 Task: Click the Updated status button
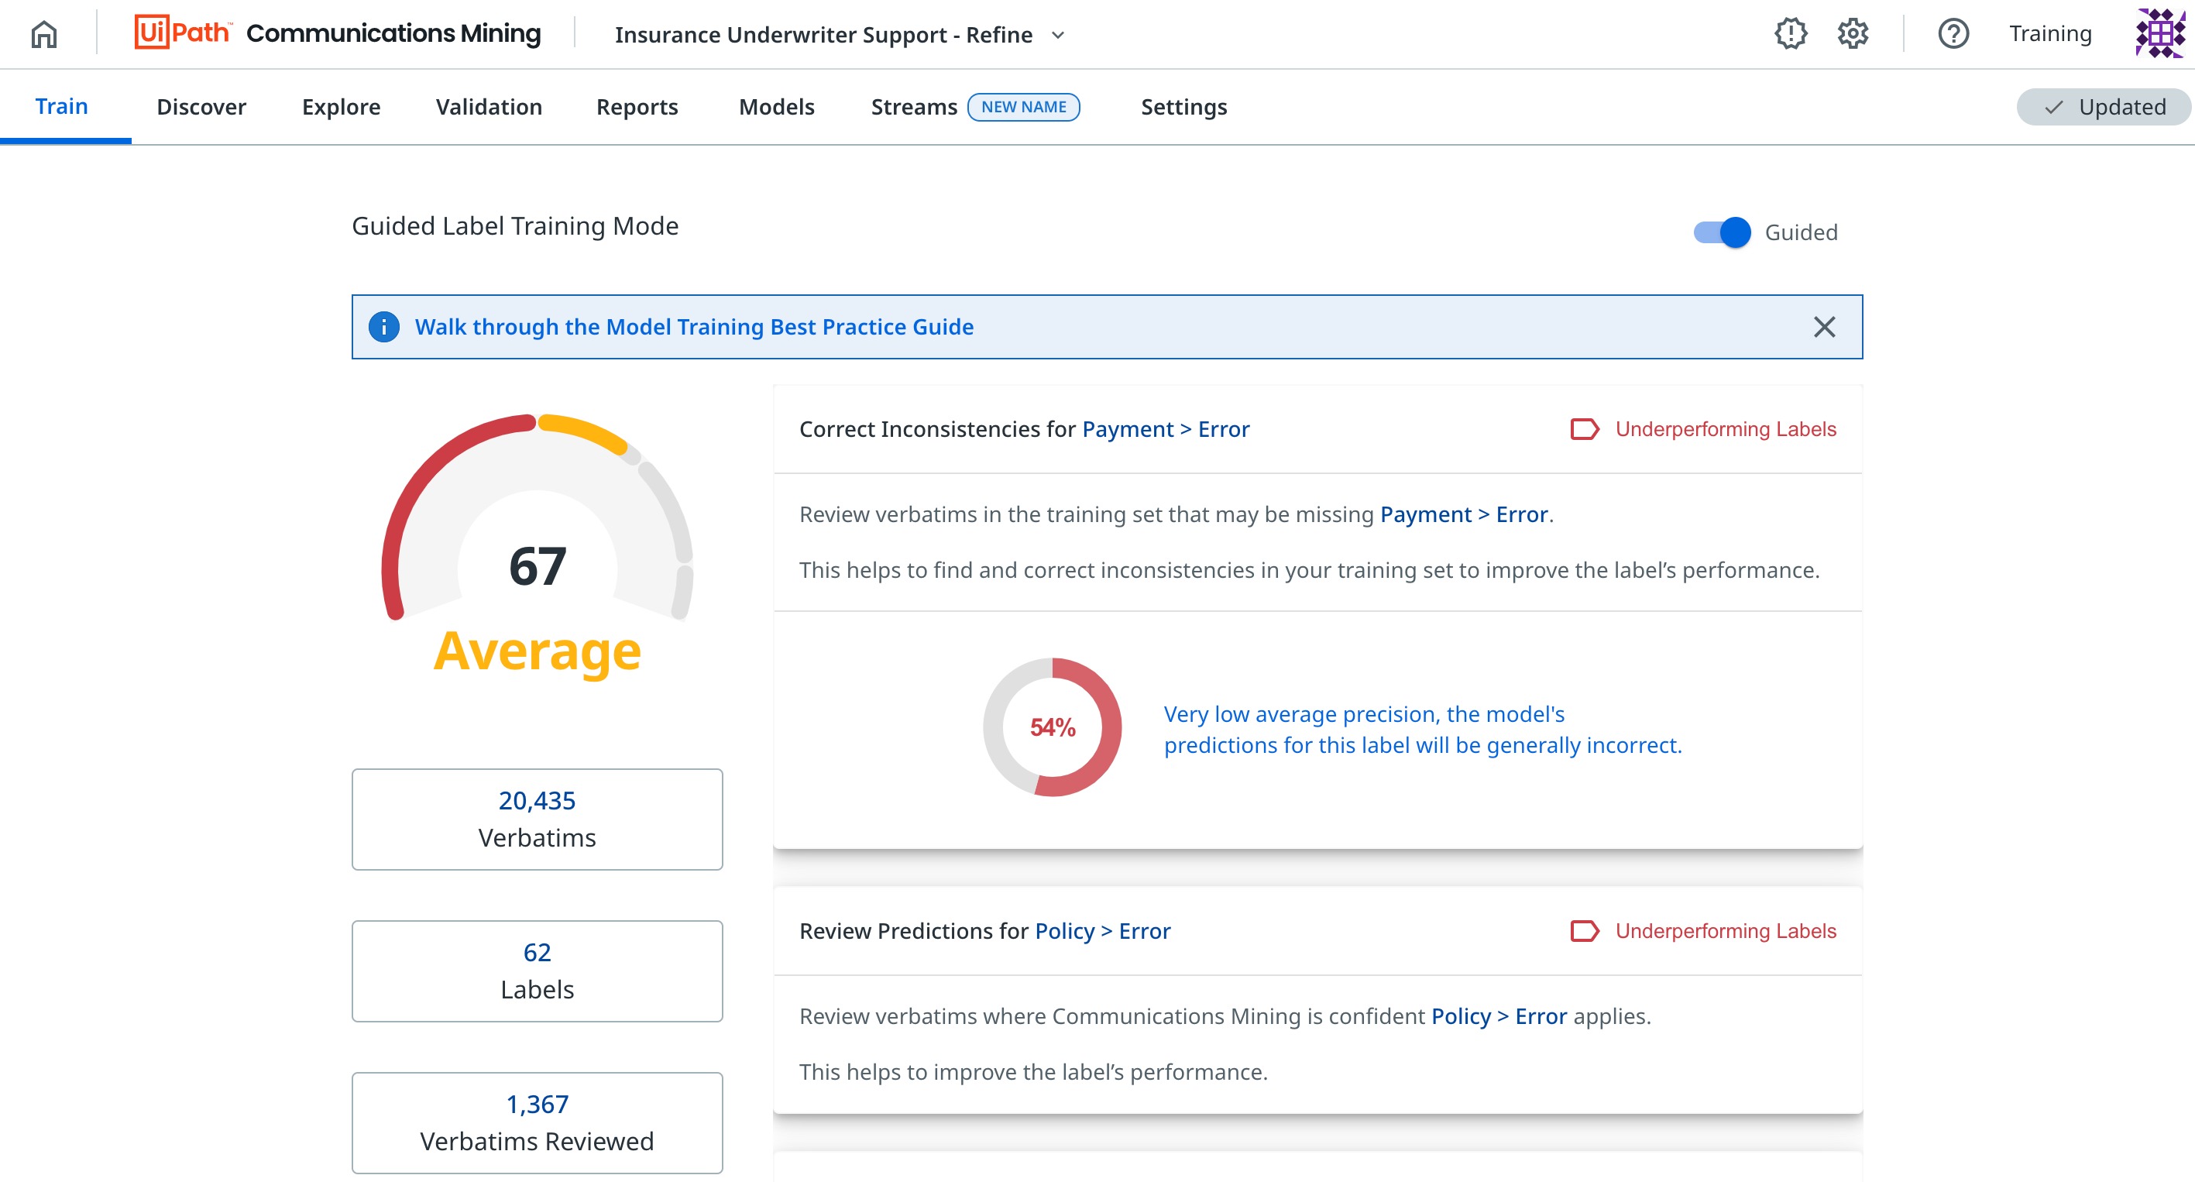(2102, 108)
